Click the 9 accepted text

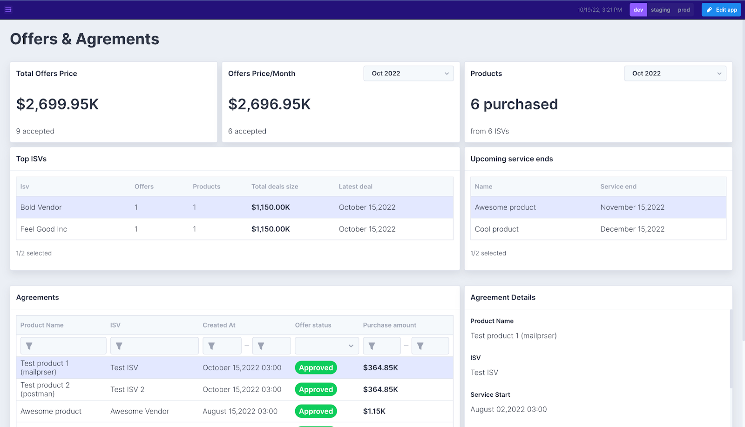pyautogui.click(x=35, y=131)
